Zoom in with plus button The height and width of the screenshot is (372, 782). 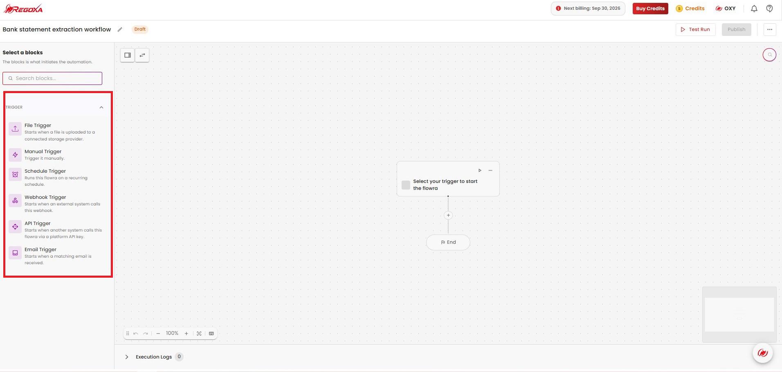point(186,334)
